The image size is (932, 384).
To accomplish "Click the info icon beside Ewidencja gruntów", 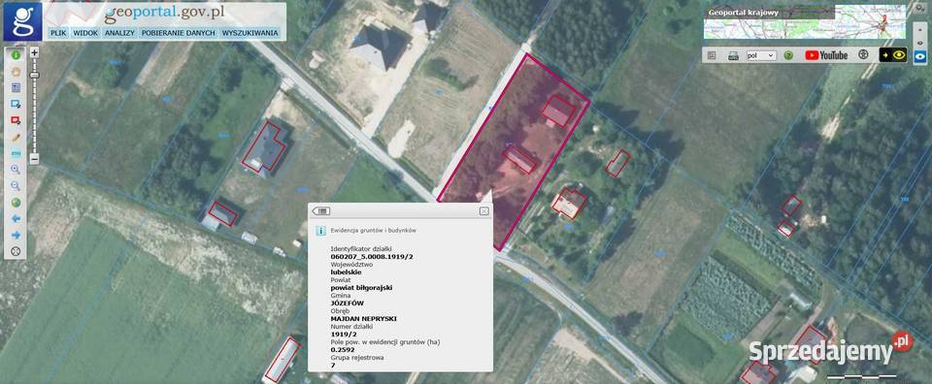I will 320,230.
